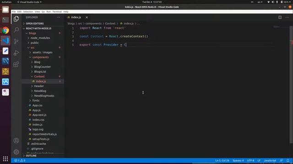
Task: Click the feedback icon in status bar
Action: point(281,160)
